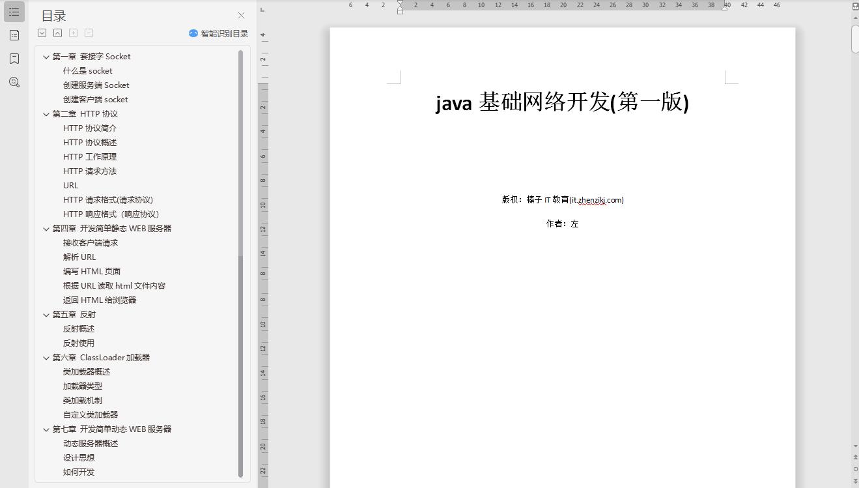The image size is (859, 488).
Task: Collapse the 第四章 开发简单静态 WEB 服务器 chapter
Action: tap(46, 229)
